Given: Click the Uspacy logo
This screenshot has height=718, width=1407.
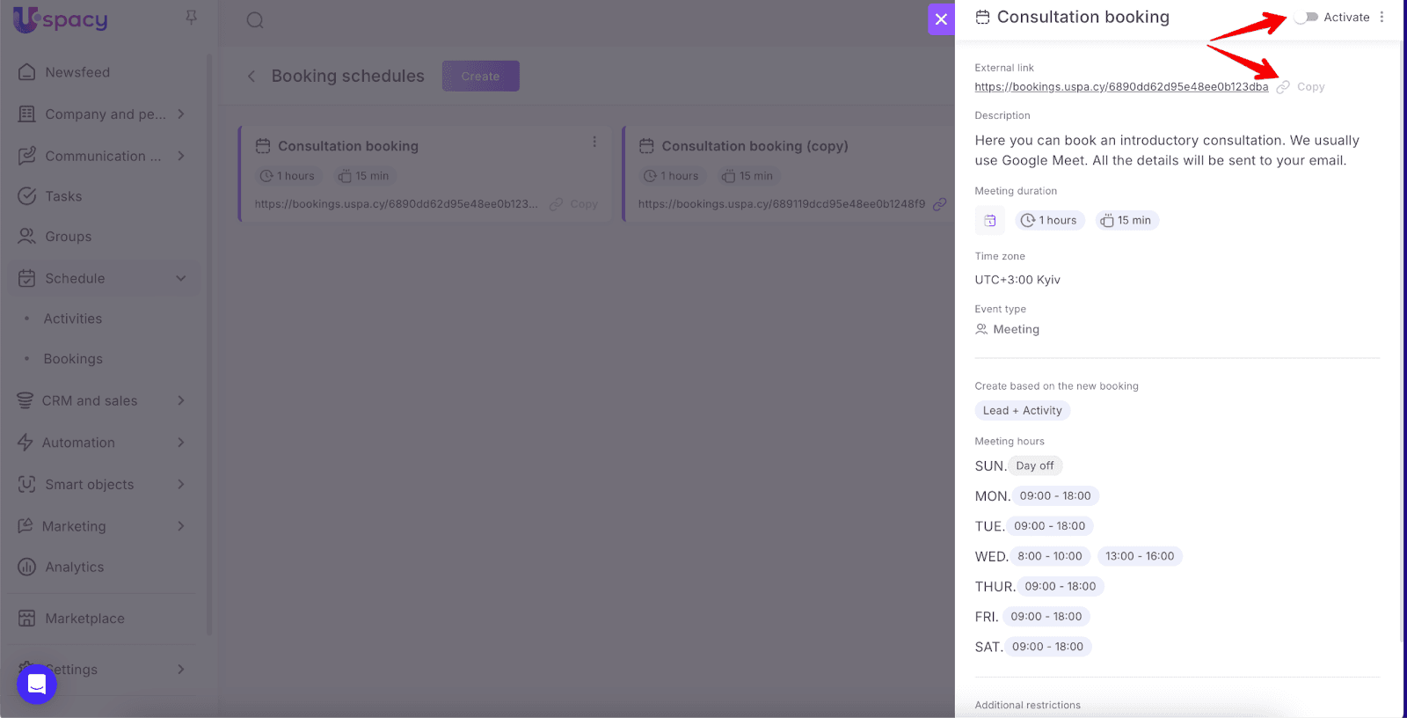Looking at the screenshot, I should pos(60,19).
